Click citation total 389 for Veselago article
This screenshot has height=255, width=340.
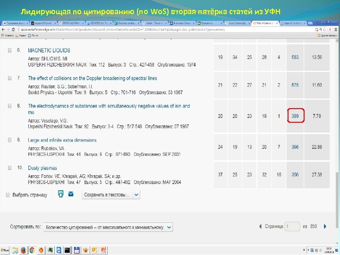[x=295, y=116]
